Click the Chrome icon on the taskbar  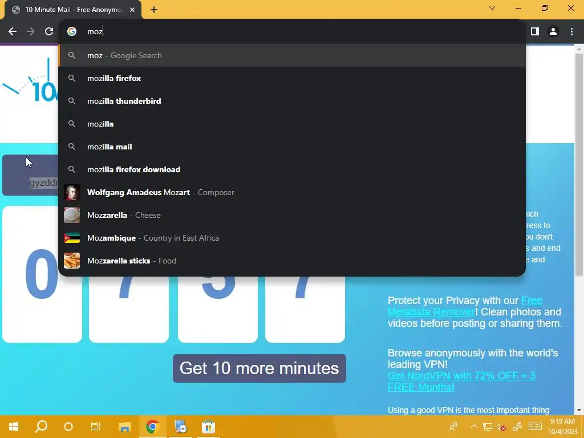click(152, 427)
